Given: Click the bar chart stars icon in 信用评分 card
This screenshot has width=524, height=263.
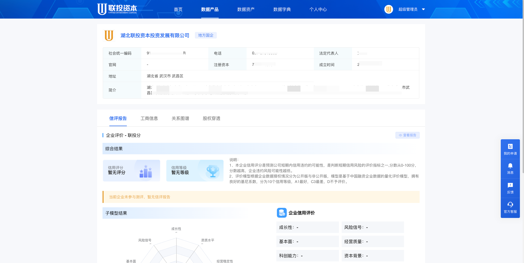Looking at the screenshot, I should tap(146, 171).
